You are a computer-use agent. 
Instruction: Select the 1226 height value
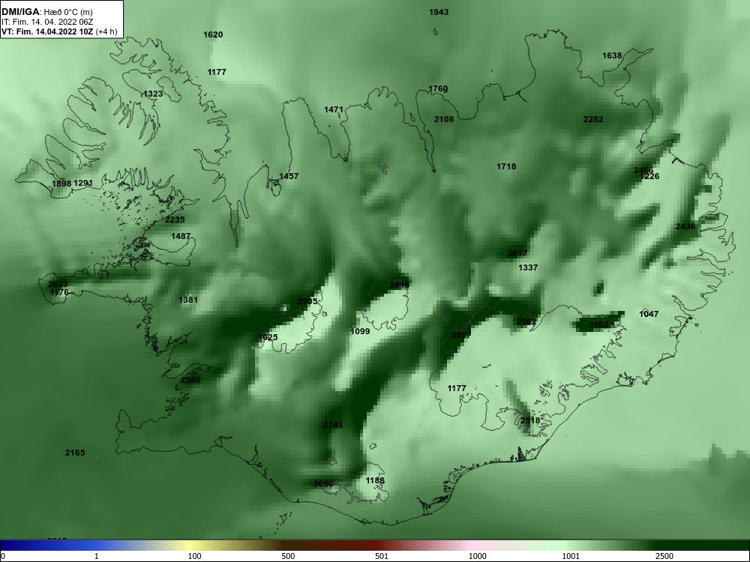pyautogui.click(x=649, y=176)
